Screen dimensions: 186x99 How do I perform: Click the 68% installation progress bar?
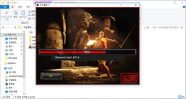point(88,52)
